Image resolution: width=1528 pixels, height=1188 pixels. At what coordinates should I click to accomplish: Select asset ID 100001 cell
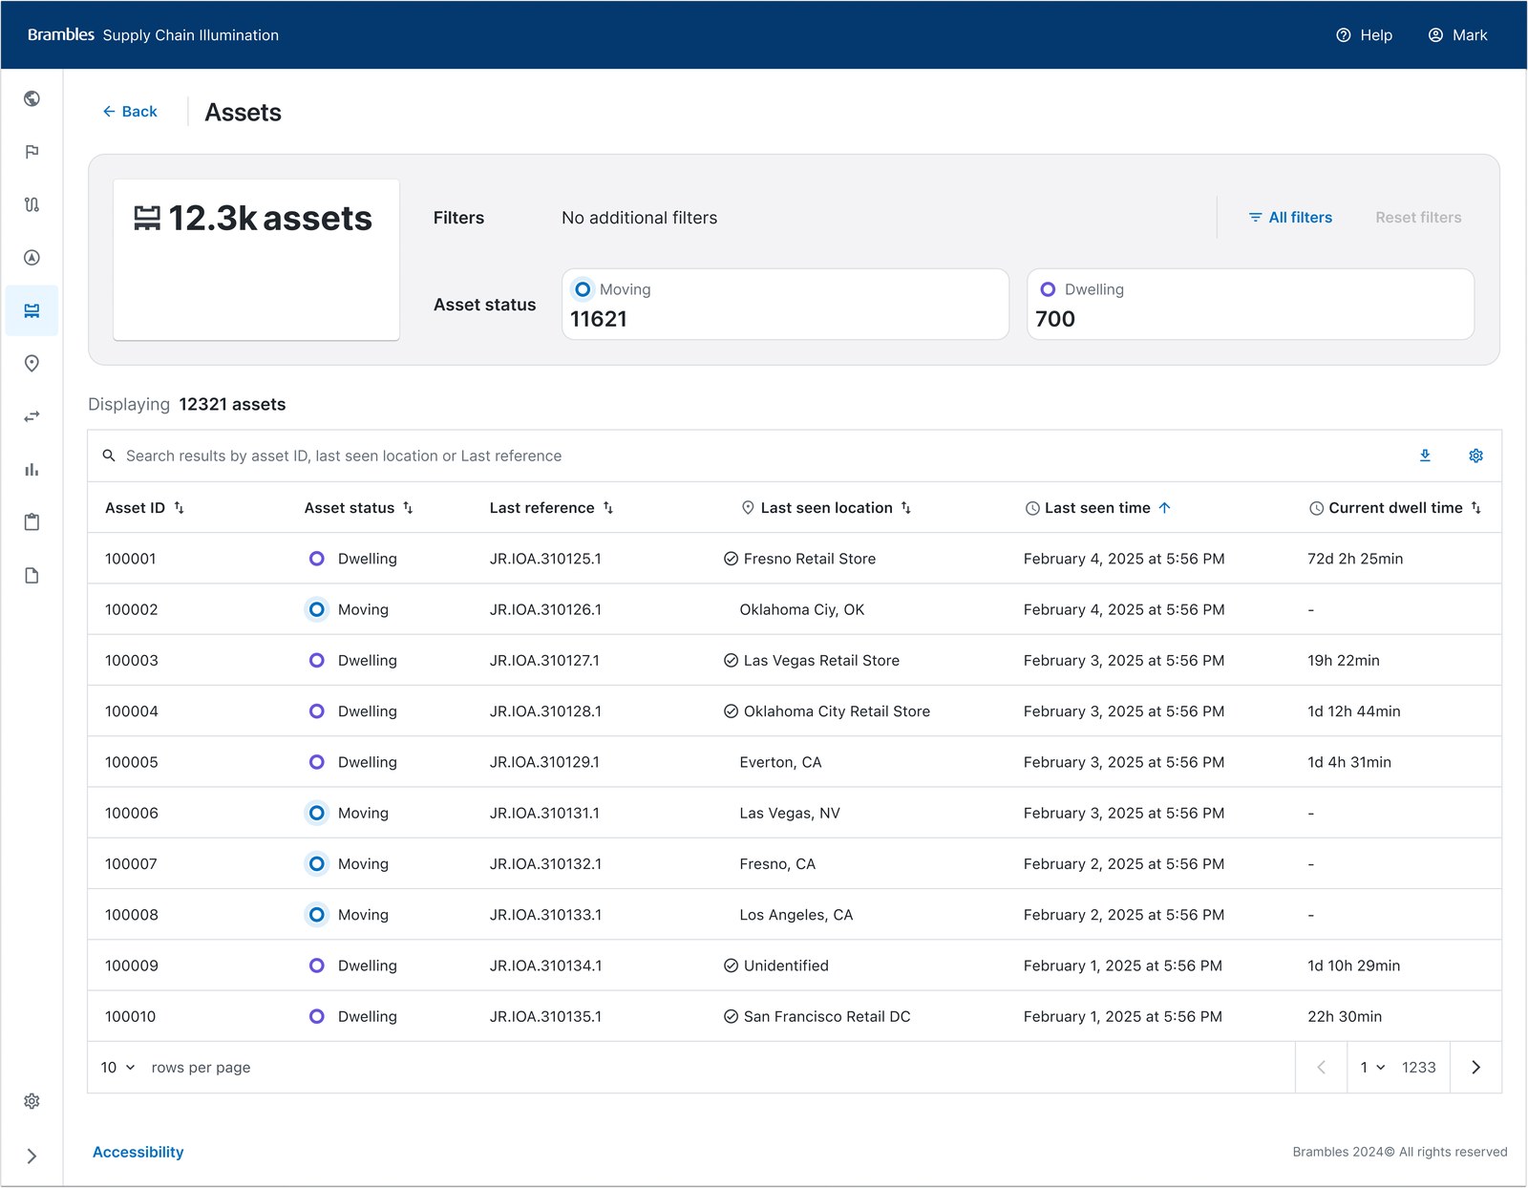coord(130,559)
